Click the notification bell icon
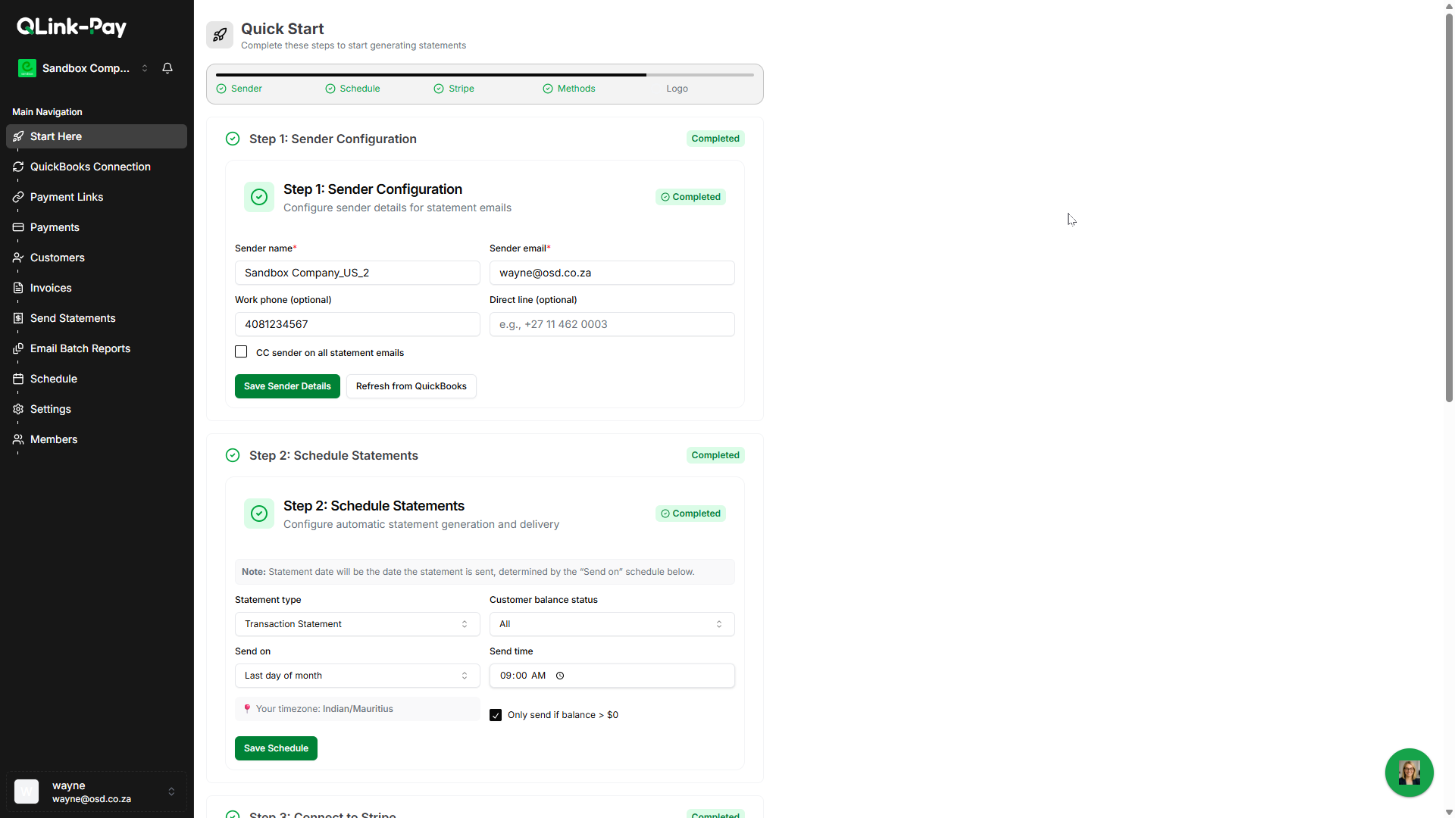Screen dimensions: 1455x818 [x=167, y=68]
